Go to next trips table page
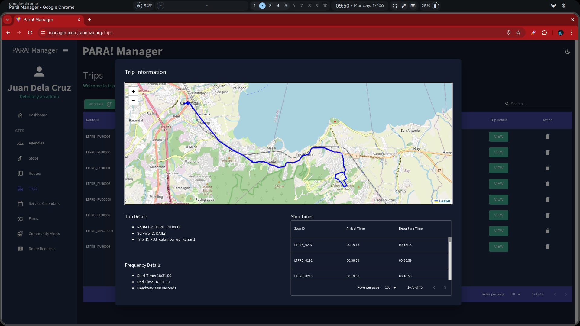The height and width of the screenshot is (326, 580). pos(566,294)
